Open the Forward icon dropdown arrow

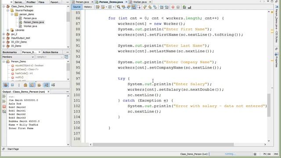tap(113, 7)
